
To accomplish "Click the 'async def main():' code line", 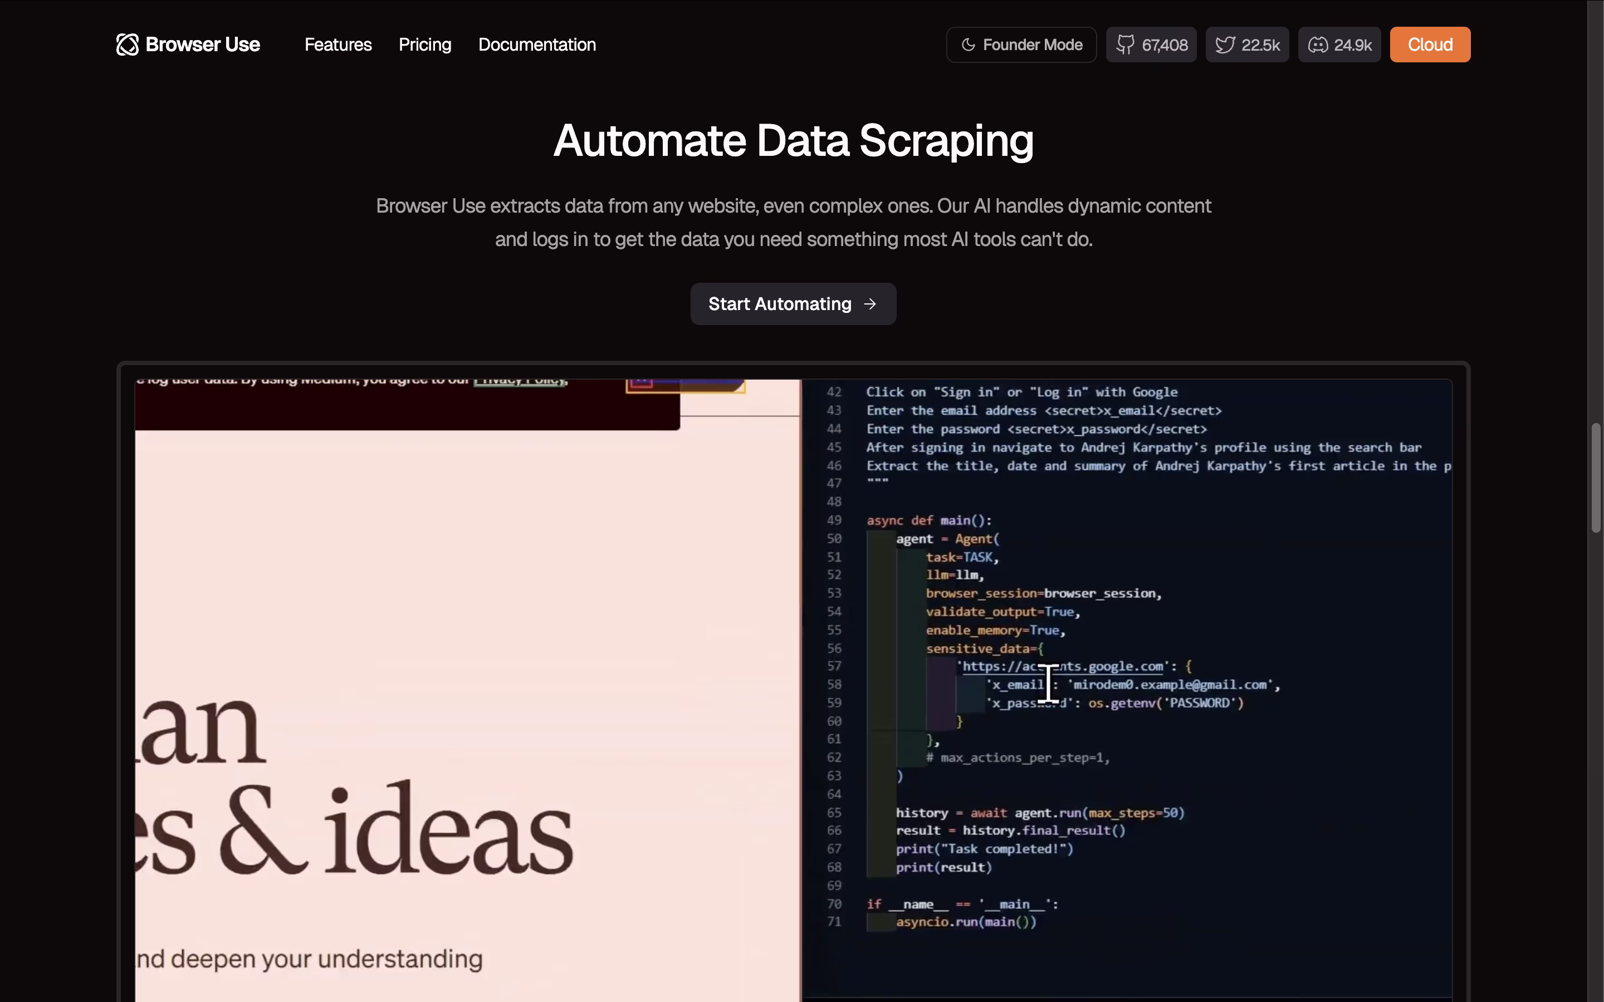I will 928,520.
